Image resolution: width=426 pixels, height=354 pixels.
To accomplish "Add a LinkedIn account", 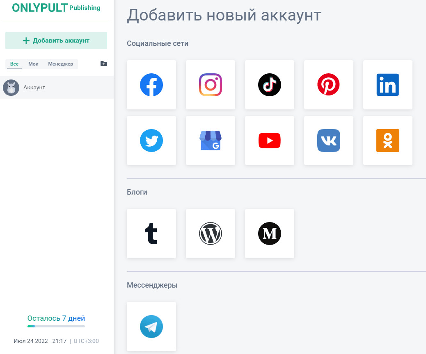I will (388, 85).
